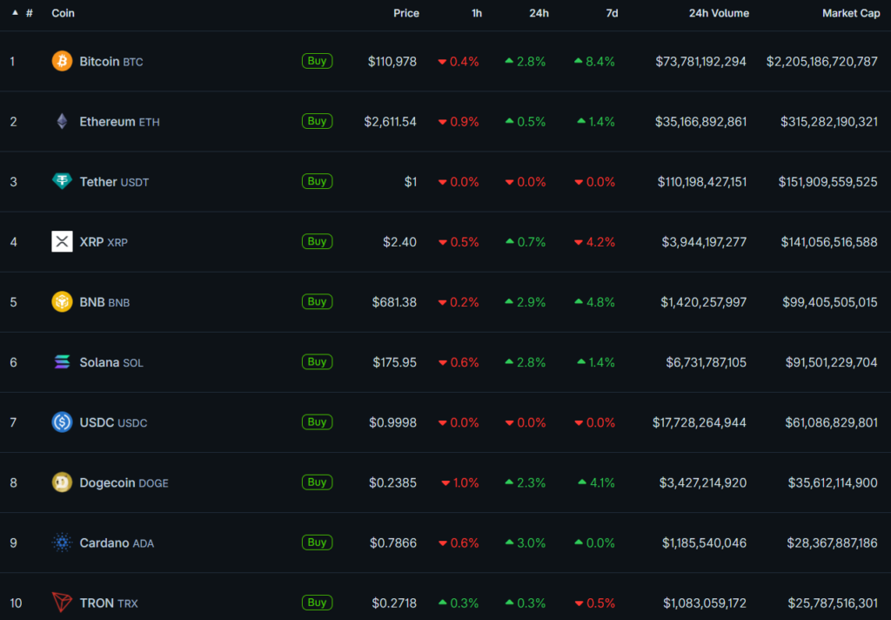Viewport: 891px width, 620px height.
Task: Open the Ethereum coin page link
Action: coord(109,121)
